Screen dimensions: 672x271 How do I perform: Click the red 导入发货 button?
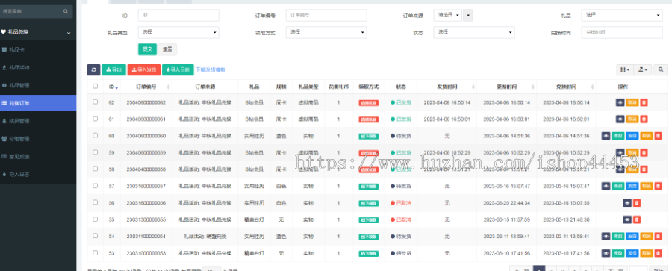click(x=144, y=70)
